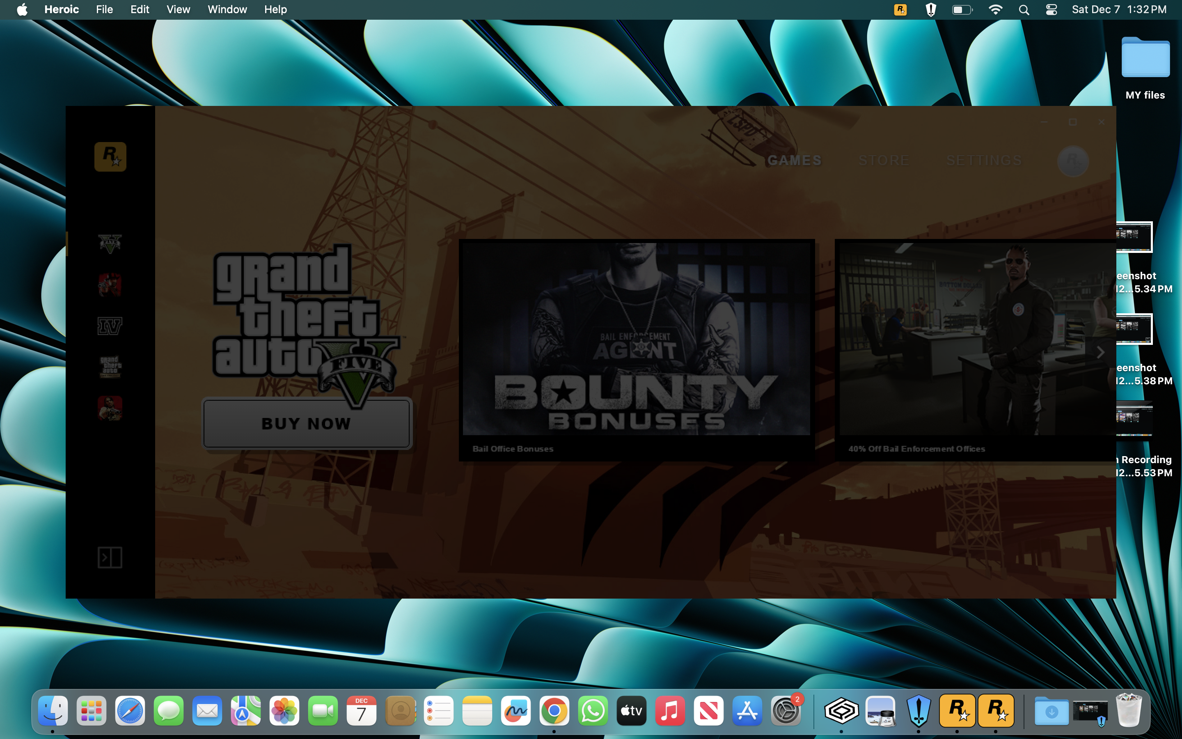Open the View menu
Viewport: 1182px width, 739px height.
click(178, 9)
